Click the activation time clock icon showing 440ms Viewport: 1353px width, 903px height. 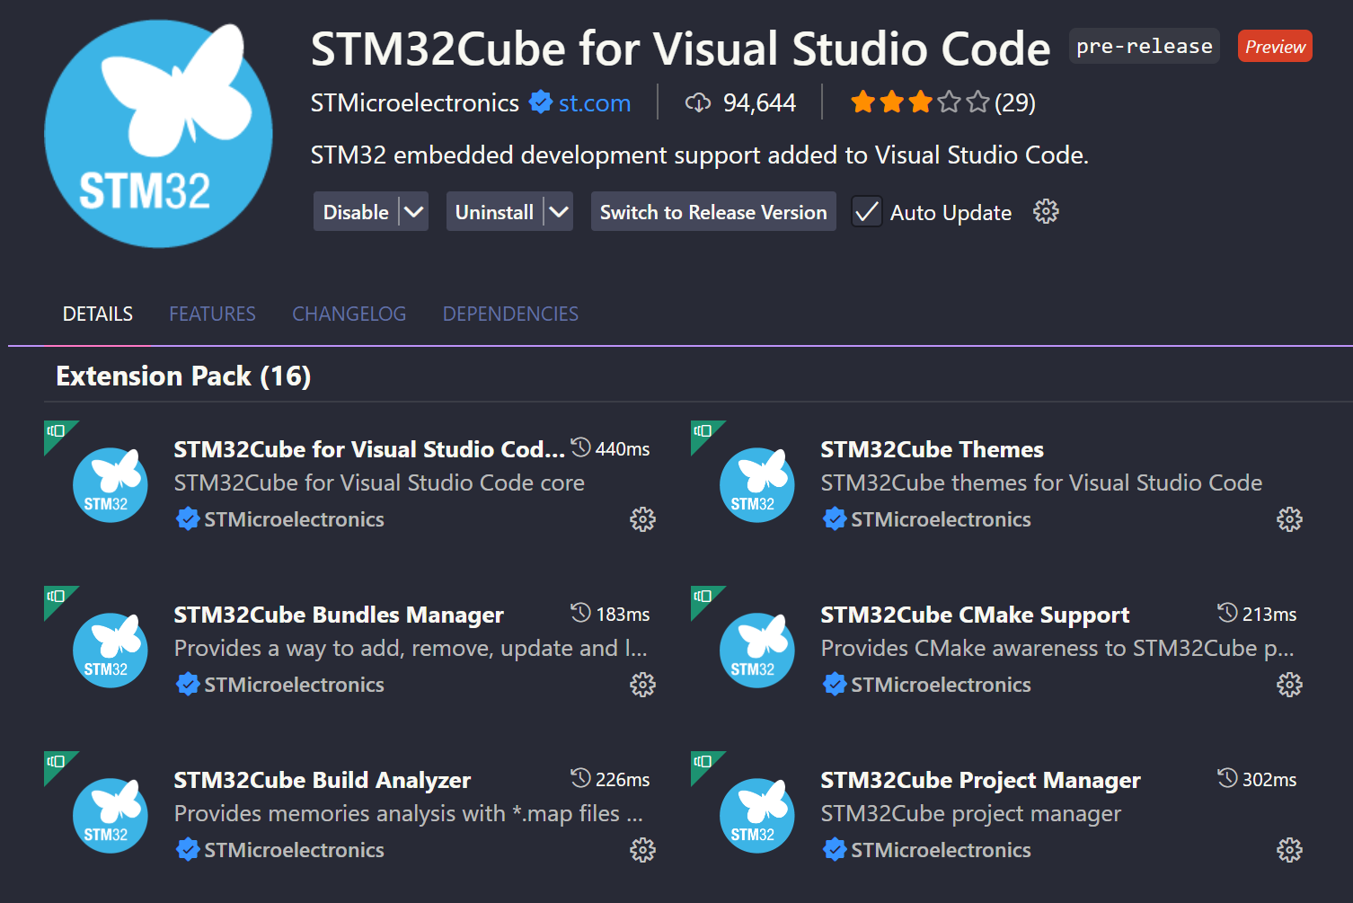tap(581, 447)
